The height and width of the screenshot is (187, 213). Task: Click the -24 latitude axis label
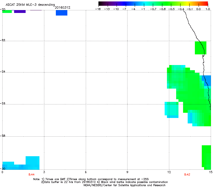pos(3,71)
